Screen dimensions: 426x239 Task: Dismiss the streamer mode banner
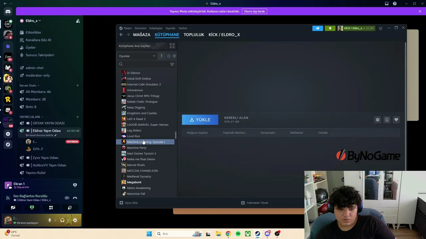[420, 11]
